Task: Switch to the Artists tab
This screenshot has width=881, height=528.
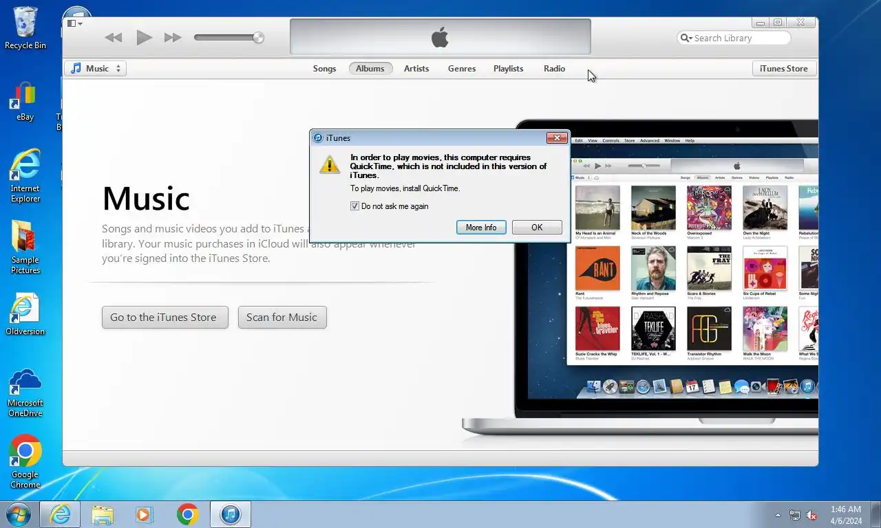Action: tap(416, 69)
